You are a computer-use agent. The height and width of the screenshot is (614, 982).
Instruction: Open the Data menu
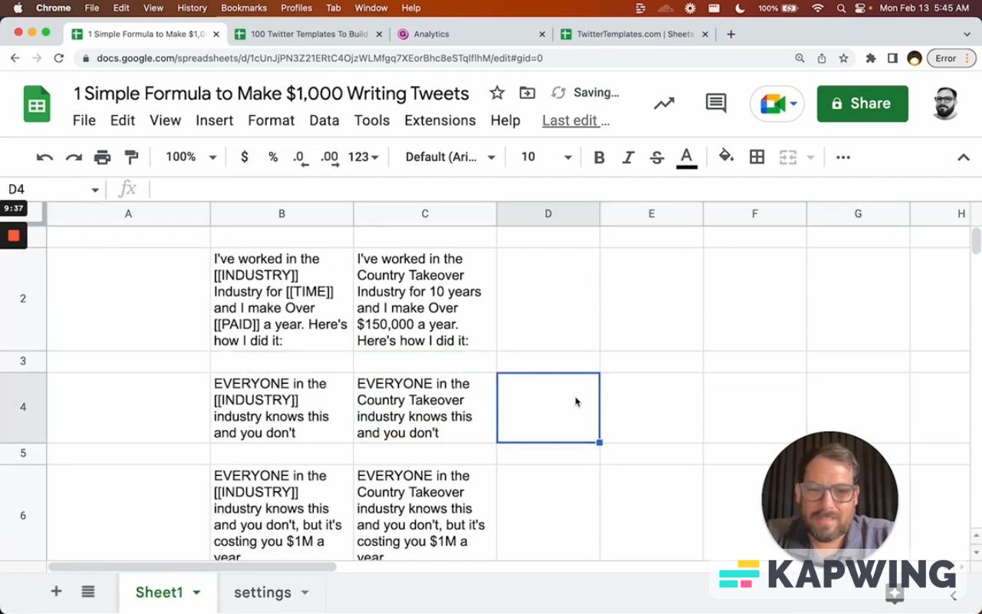pos(324,120)
